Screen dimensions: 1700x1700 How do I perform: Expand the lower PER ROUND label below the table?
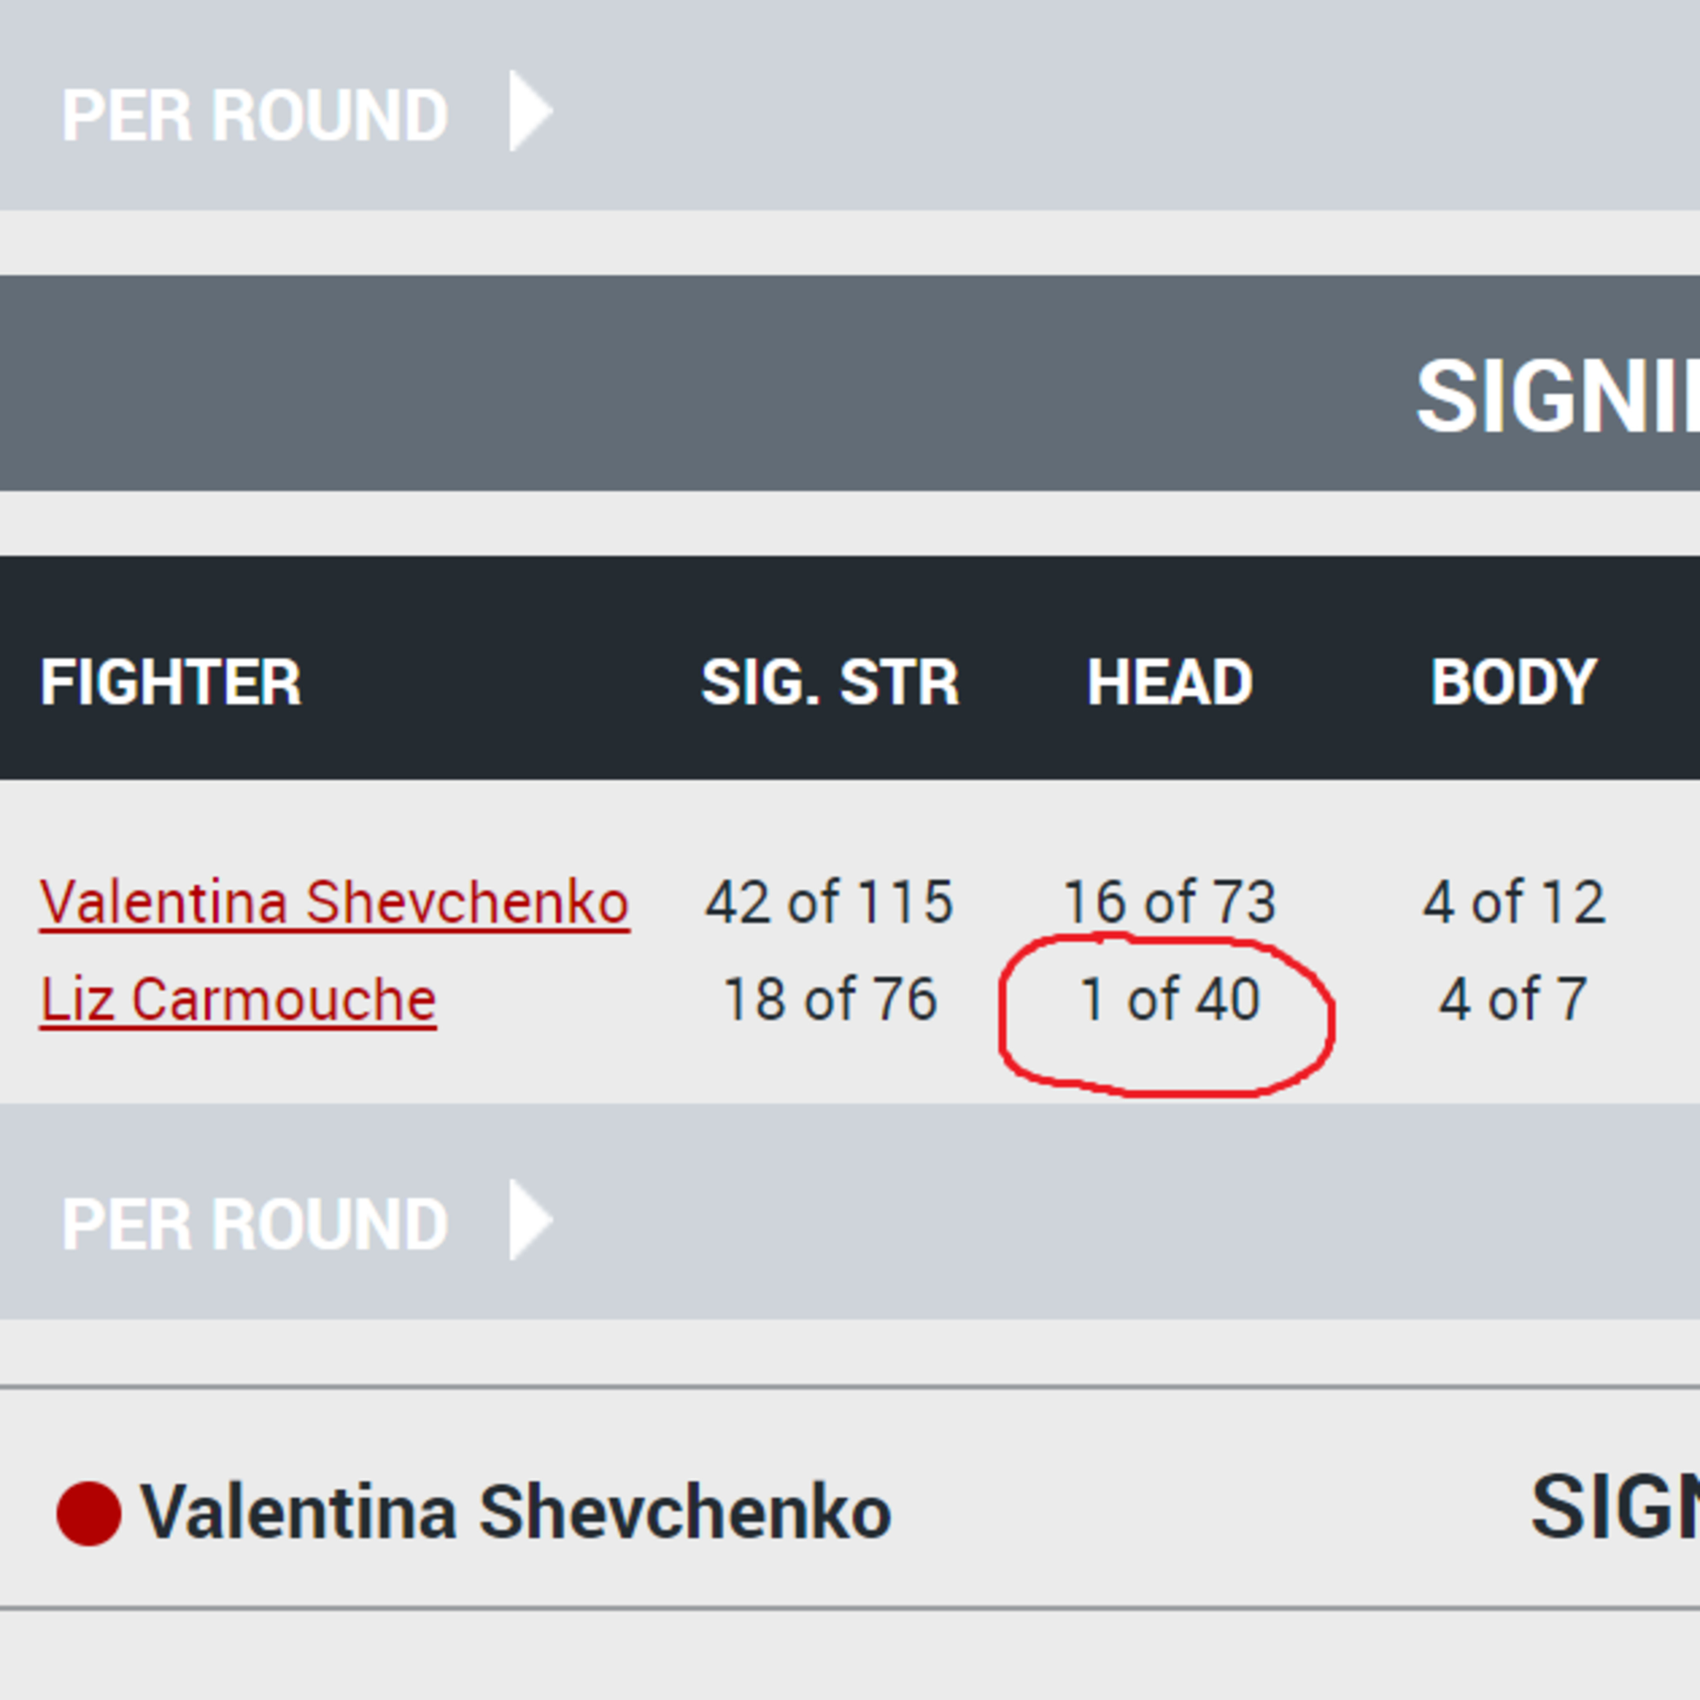coord(254,1224)
